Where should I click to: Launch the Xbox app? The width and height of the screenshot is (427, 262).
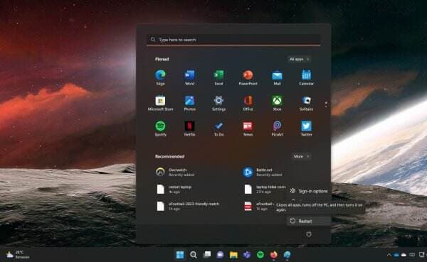click(277, 103)
